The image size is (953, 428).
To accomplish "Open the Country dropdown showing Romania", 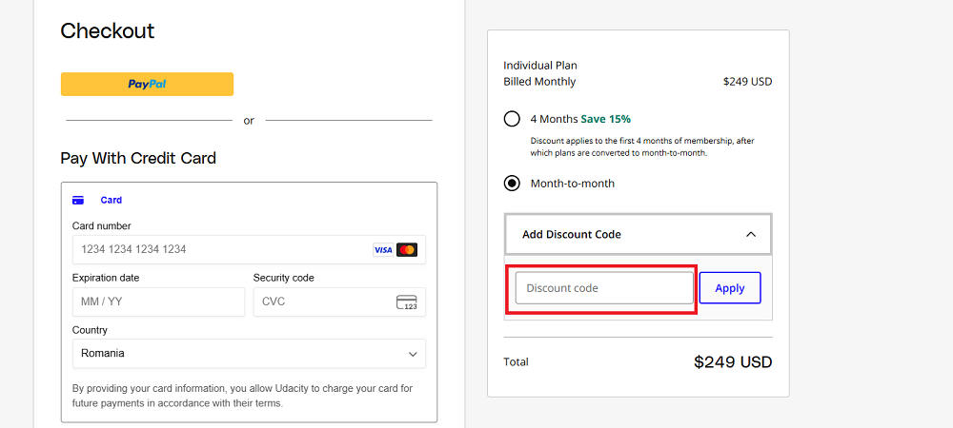I will coord(248,354).
